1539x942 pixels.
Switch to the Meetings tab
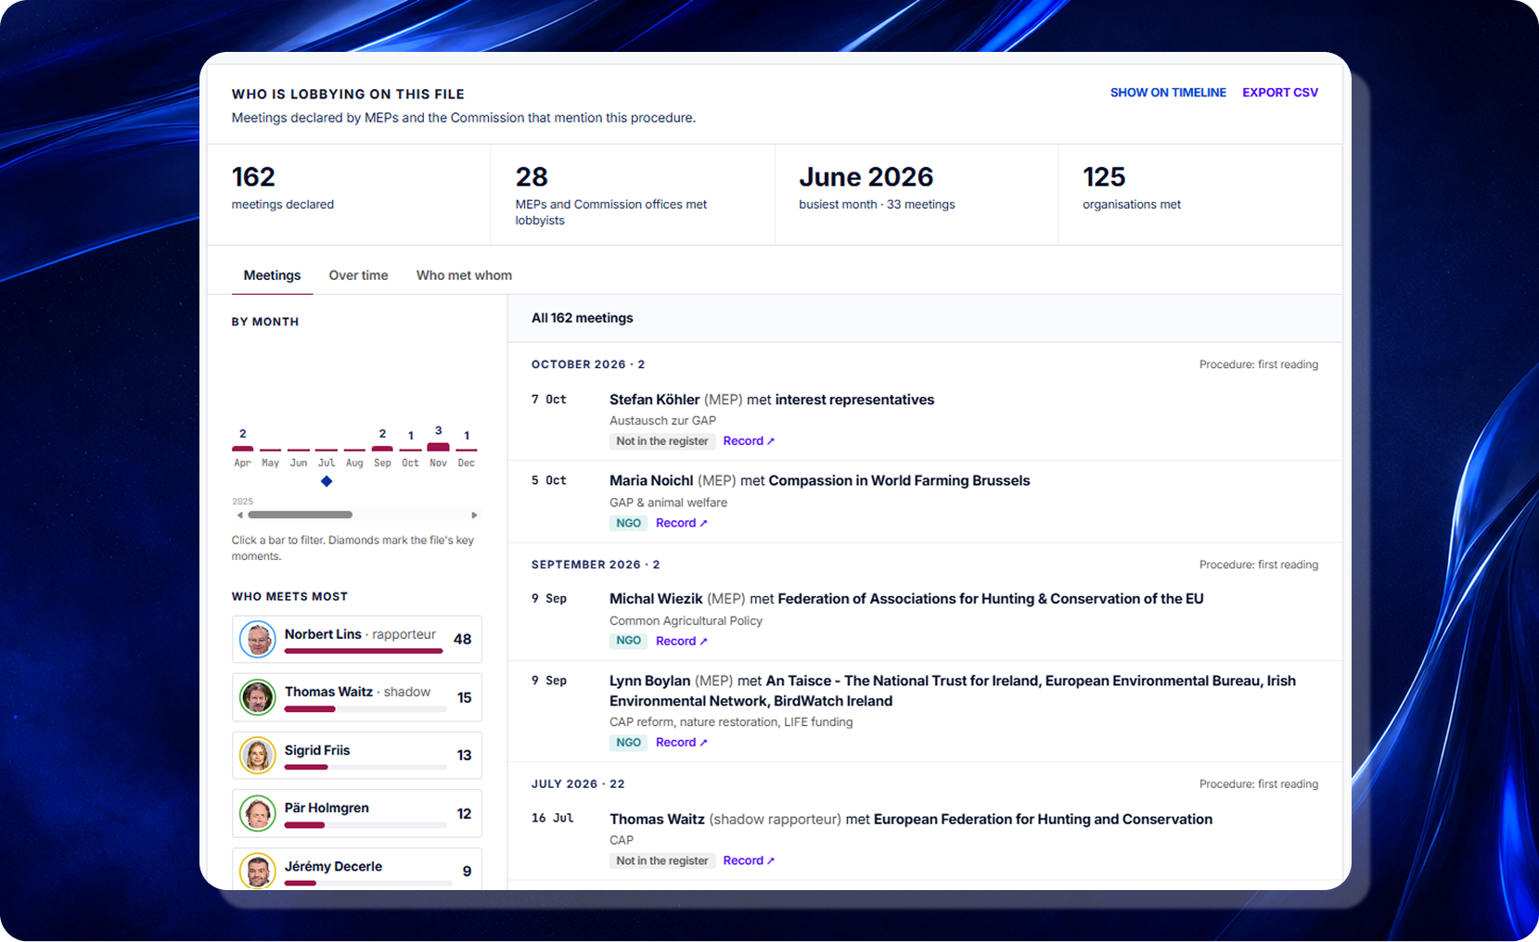[272, 275]
